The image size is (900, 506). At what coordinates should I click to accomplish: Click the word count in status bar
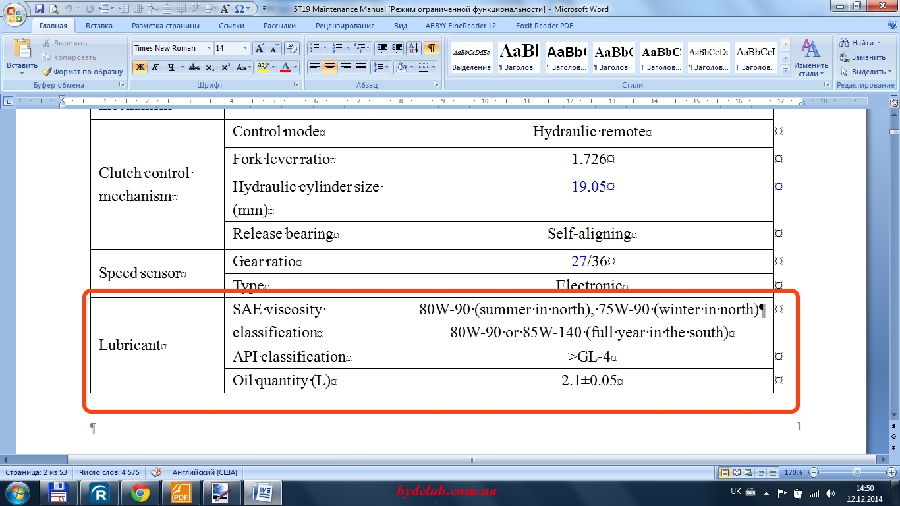pos(109,472)
